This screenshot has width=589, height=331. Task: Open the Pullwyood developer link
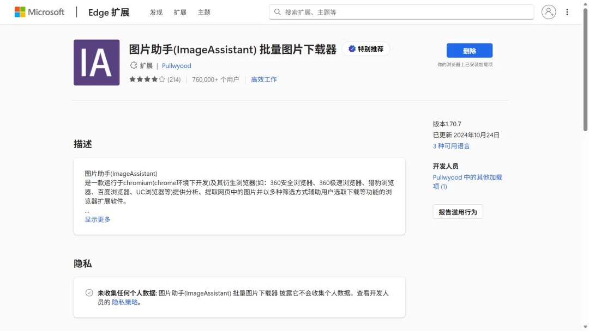177,65
